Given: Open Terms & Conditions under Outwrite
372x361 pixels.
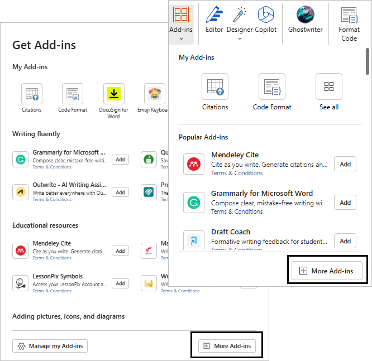Looking at the screenshot, I should 52,199.
